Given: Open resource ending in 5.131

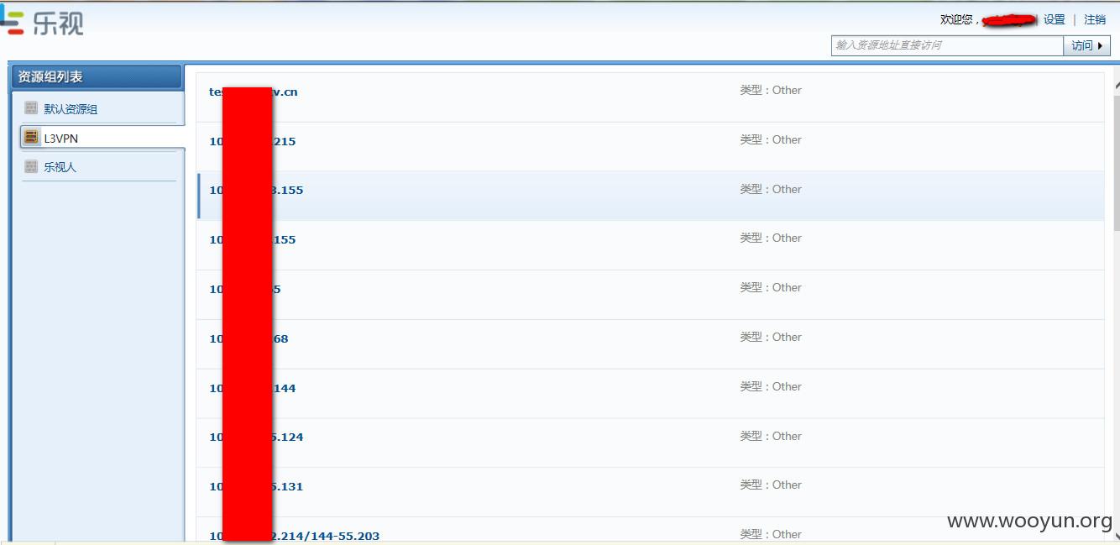Looking at the screenshot, I should pos(256,487).
